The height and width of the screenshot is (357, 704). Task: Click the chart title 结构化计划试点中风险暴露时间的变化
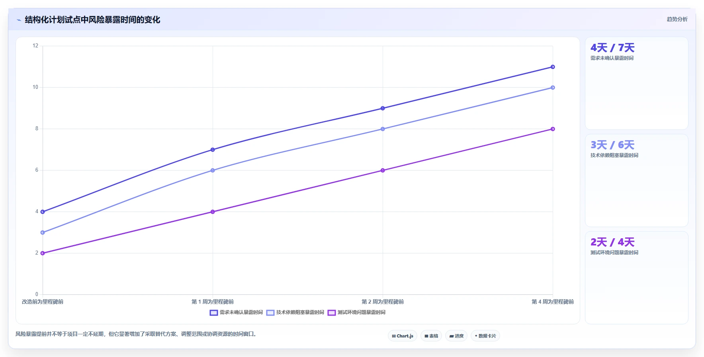(92, 20)
